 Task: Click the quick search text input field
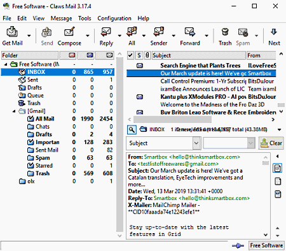[x=225, y=143]
